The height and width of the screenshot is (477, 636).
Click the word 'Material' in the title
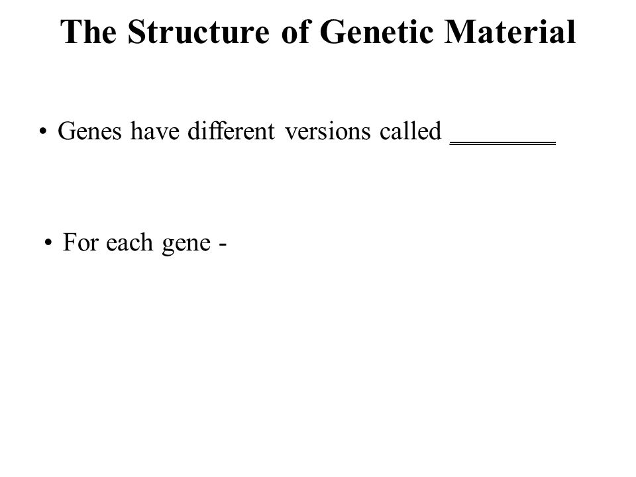pos(510,32)
